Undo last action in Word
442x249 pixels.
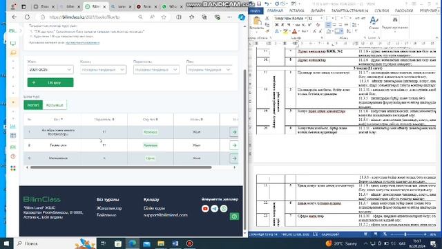267,3
